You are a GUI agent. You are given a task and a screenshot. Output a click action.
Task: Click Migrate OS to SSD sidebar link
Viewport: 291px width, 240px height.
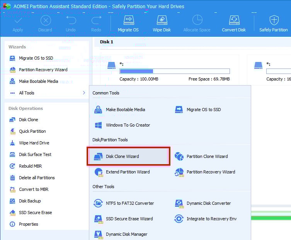(36, 58)
